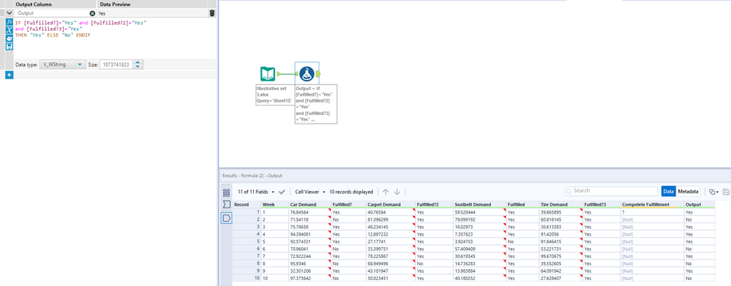Click the Seatbelt Demand column header

click(x=479, y=204)
